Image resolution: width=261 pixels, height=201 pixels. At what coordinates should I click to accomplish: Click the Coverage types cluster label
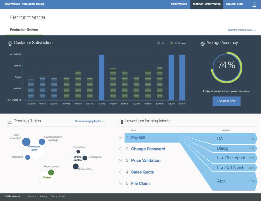click(x=34, y=148)
